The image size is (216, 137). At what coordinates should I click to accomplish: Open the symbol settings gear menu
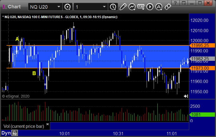coord(67,7)
